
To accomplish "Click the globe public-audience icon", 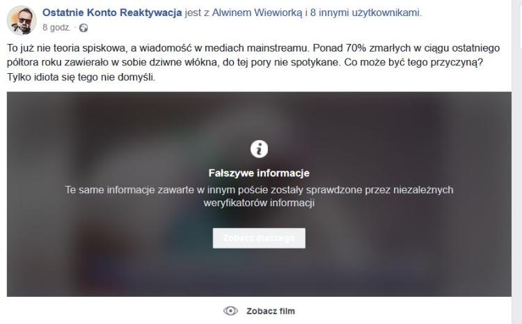I will 84,28.
